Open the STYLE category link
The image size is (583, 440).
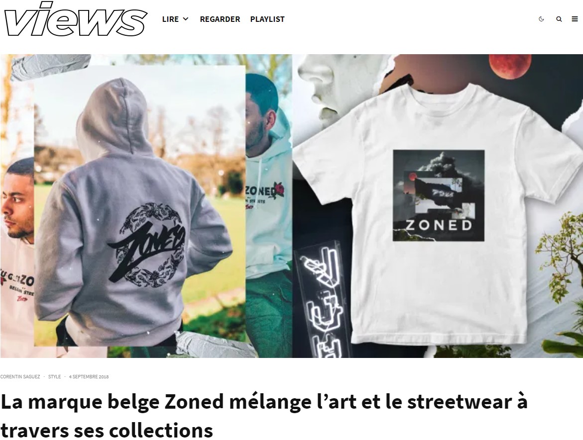[54, 376]
